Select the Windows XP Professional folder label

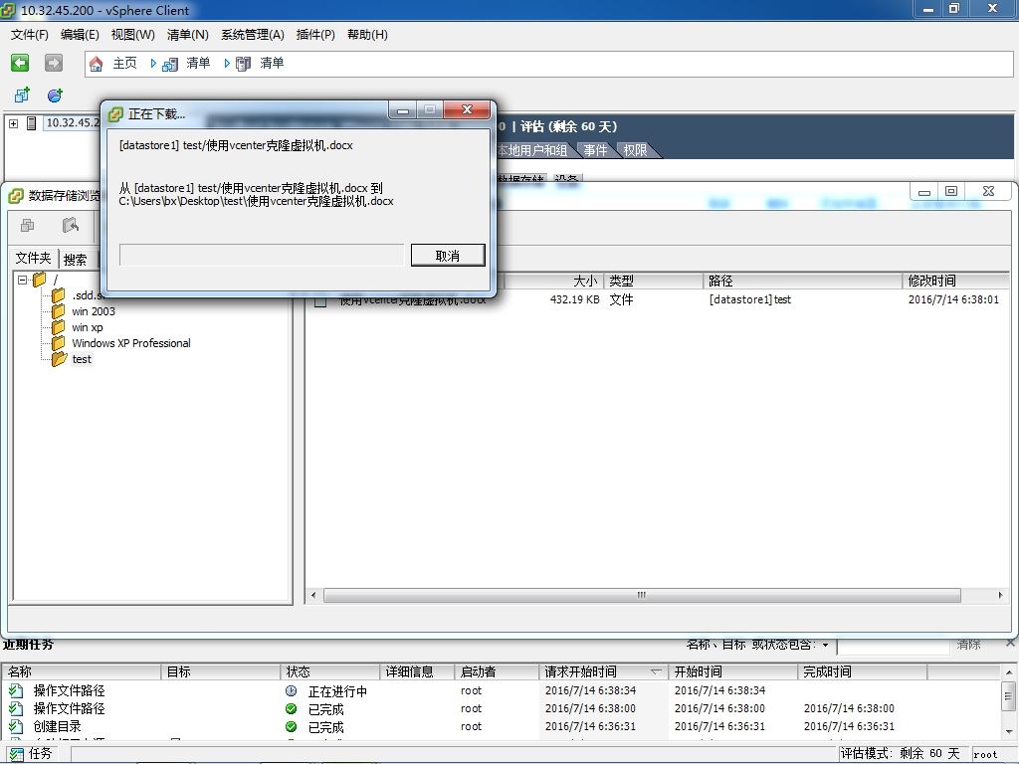(x=131, y=343)
